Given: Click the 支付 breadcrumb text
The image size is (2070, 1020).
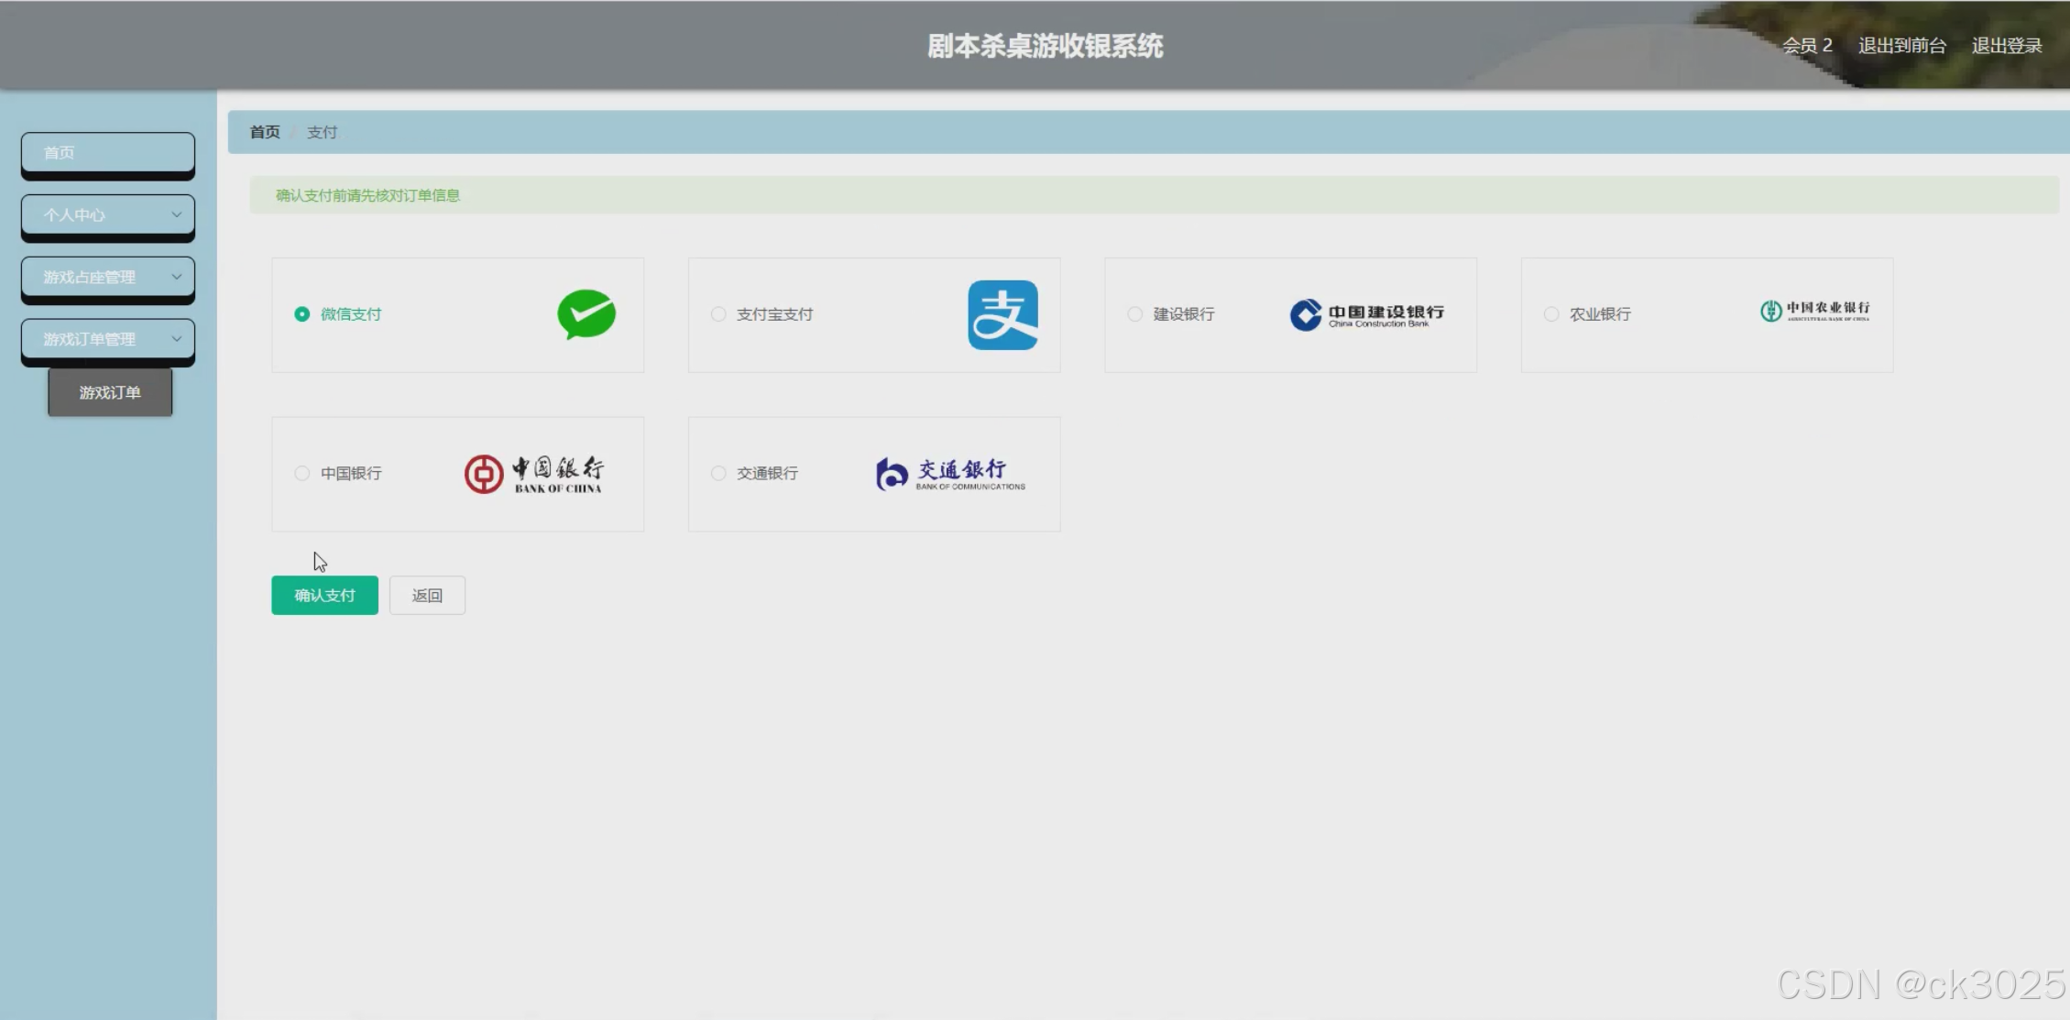Looking at the screenshot, I should [x=322, y=132].
